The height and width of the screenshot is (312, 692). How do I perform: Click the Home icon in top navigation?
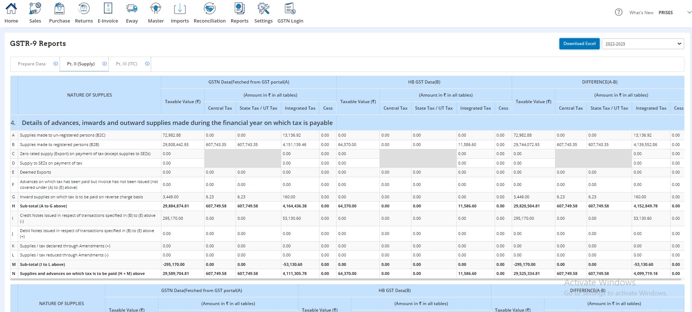tap(11, 9)
